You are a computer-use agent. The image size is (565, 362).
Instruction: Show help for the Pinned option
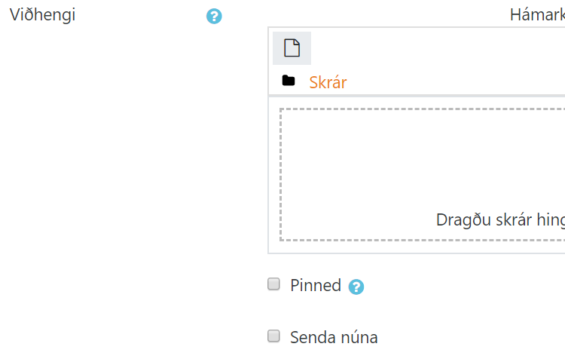click(x=356, y=287)
